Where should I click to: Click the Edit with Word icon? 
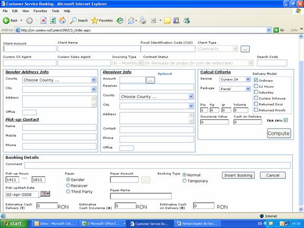pyautogui.click(x=153, y=21)
